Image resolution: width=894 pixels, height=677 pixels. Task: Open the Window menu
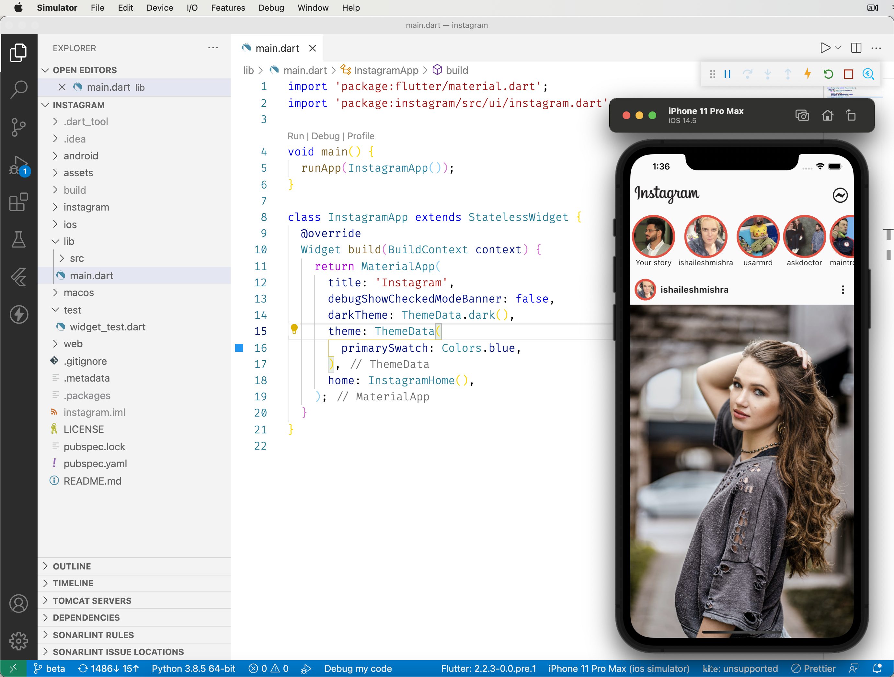click(x=313, y=8)
